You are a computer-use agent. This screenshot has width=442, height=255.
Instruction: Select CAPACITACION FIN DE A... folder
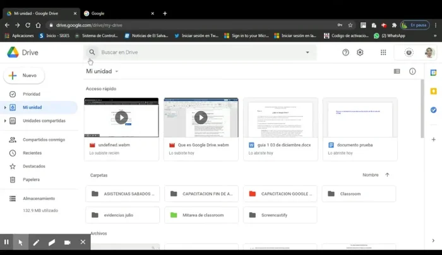(201, 194)
